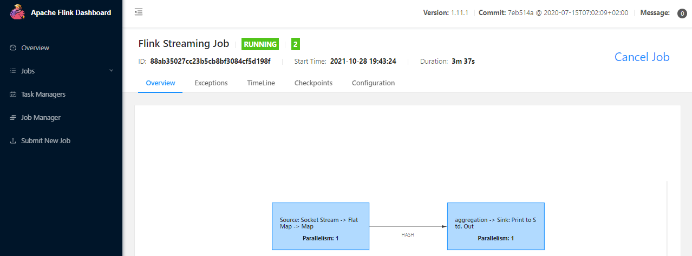Click the job ID 88ab35027cc23b5cb8bf3084cf5d198f
The image size is (692, 256).
click(x=210, y=61)
